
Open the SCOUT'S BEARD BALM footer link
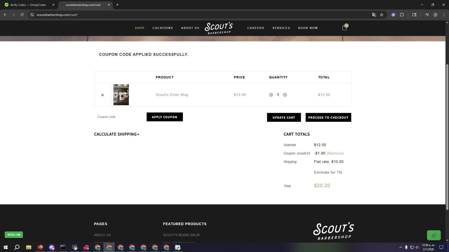pyautogui.click(x=181, y=235)
